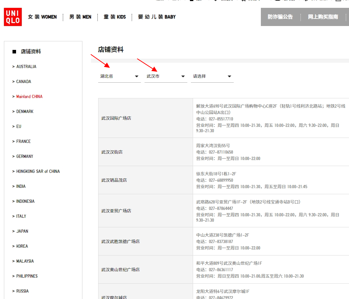Click store name 武汉武胜凯德广场店
Viewport: 349px width, 299px height.
pos(120,241)
